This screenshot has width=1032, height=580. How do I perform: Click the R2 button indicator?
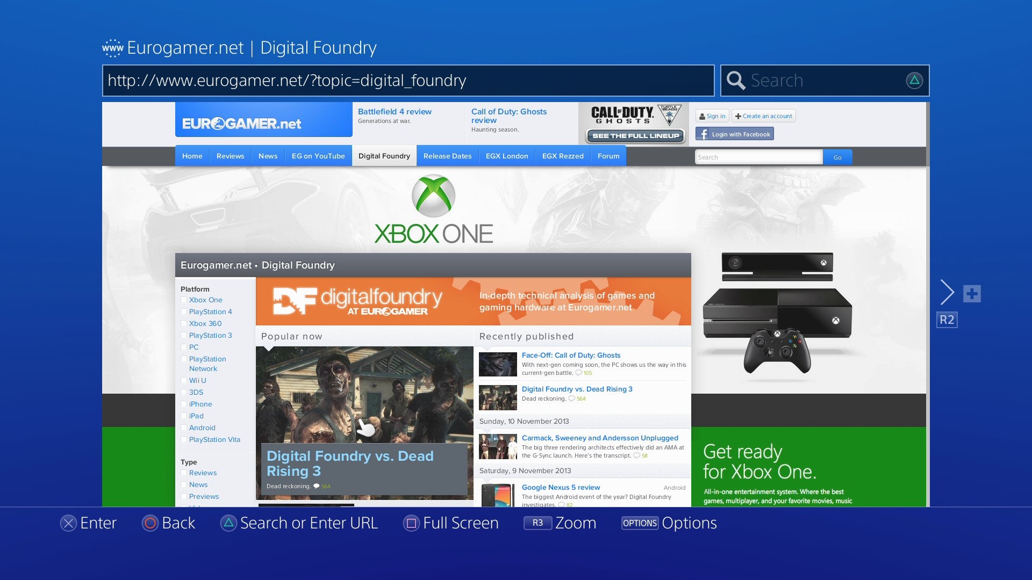click(x=947, y=320)
